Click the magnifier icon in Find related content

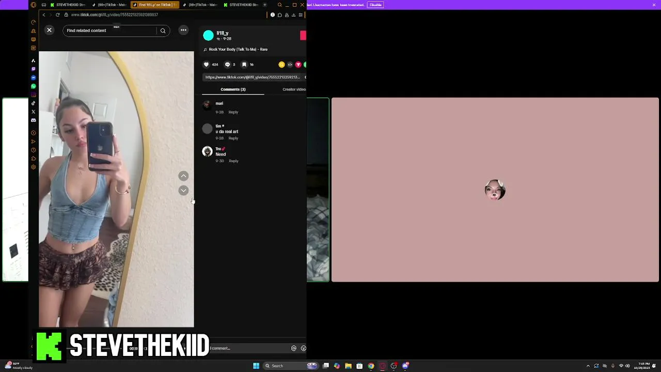tap(163, 30)
